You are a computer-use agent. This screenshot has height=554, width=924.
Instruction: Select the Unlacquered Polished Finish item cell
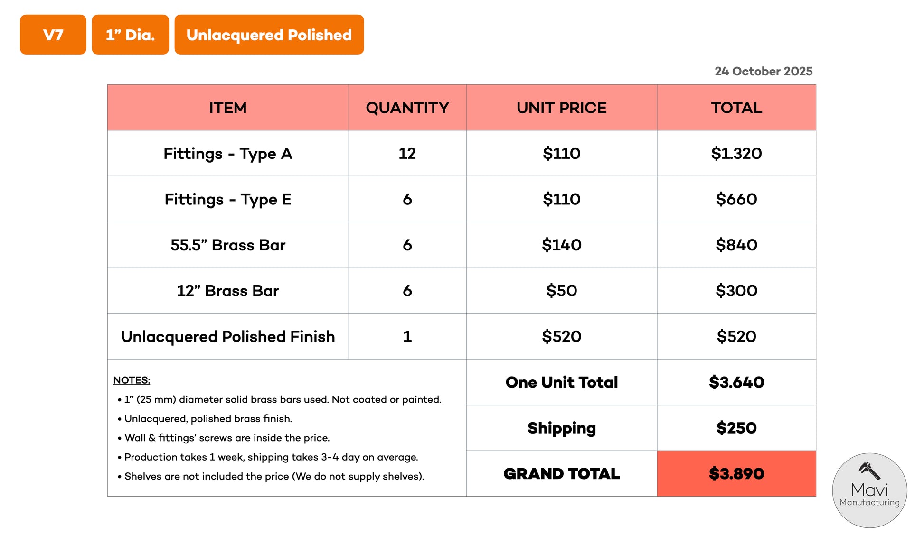coord(228,336)
